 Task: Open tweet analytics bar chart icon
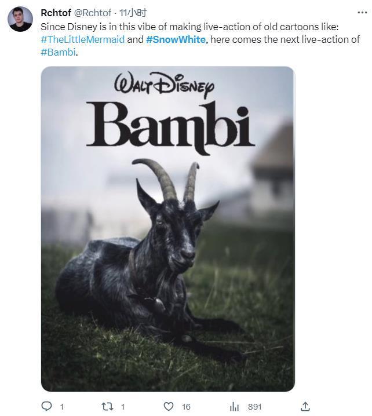(x=235, y=406)
